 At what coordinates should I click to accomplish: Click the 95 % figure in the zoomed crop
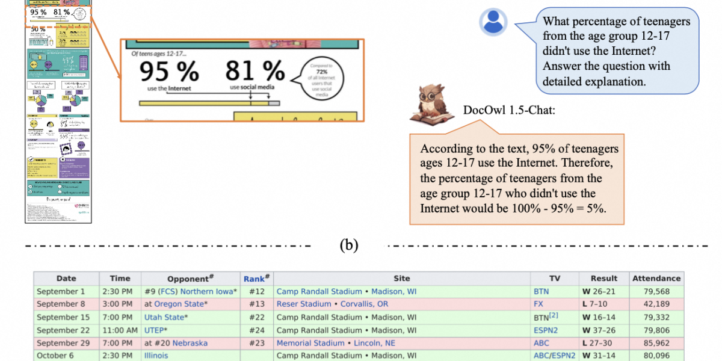168,73
